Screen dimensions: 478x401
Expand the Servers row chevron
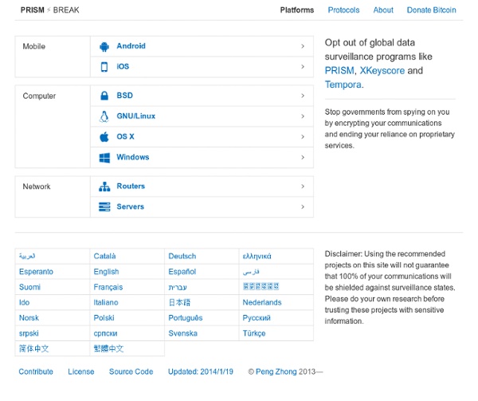(303, 207)
